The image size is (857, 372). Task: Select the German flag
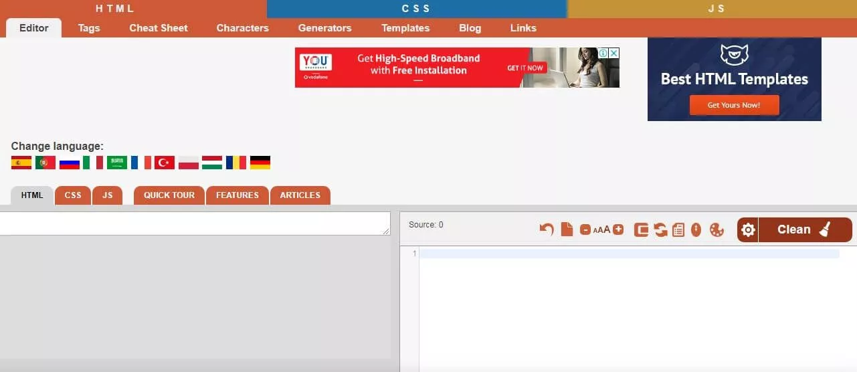[x=260, y=163]
